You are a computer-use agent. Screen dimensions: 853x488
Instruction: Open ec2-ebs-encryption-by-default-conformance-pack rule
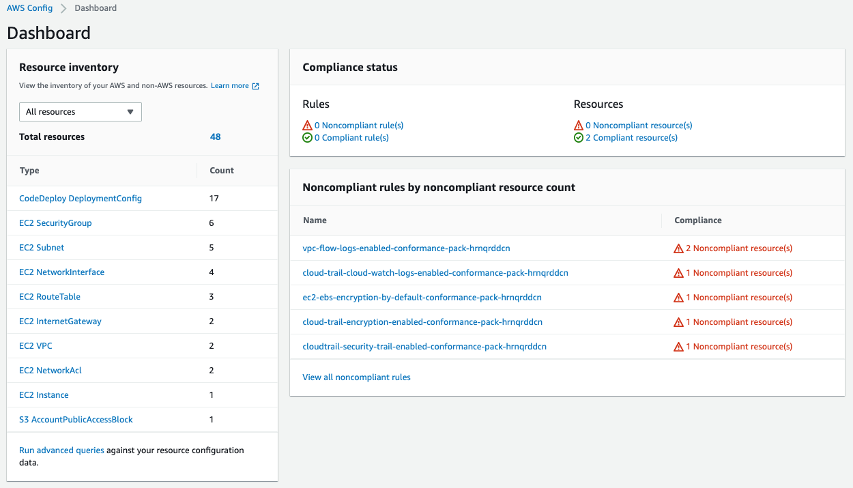(422, 298)
